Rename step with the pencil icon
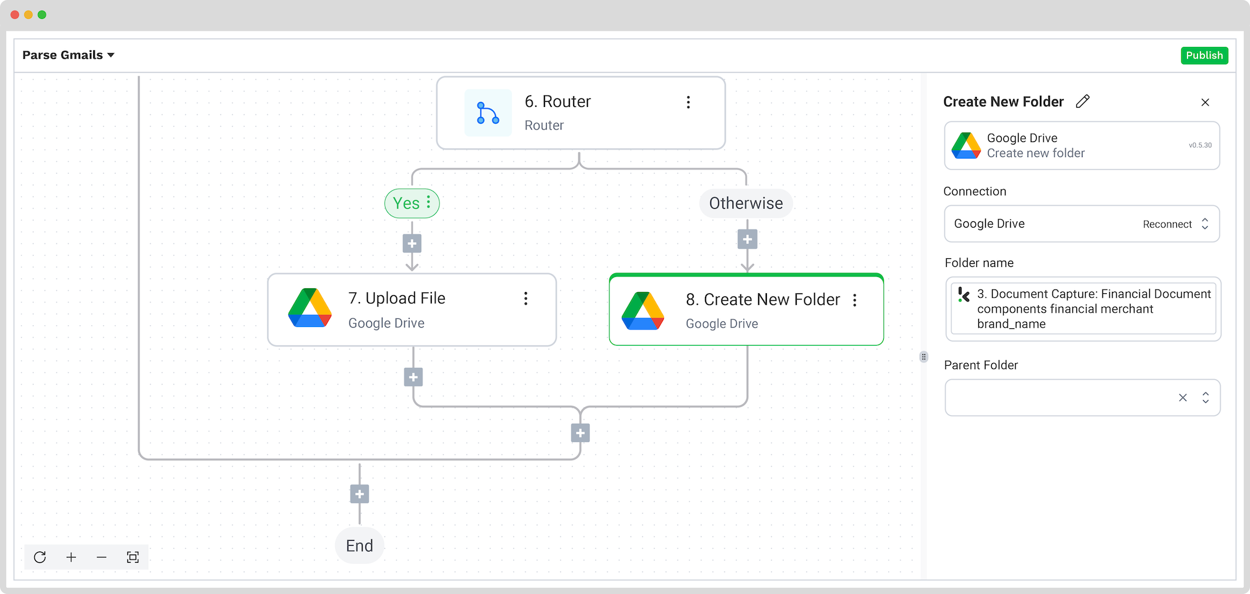Screen dimensions: 1250x594 click(1083, 101)
